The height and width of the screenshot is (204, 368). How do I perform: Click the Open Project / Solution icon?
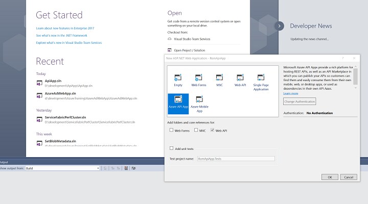coord(170,50)
